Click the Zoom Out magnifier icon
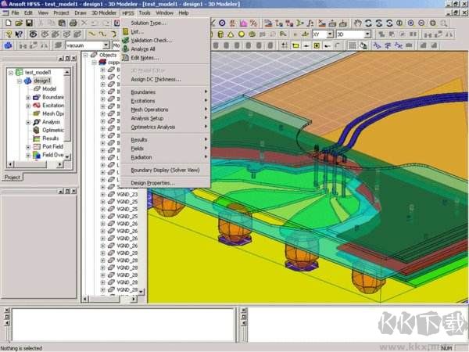The width and height of the screenshot is (469, 352). click(x=421, y=23)
